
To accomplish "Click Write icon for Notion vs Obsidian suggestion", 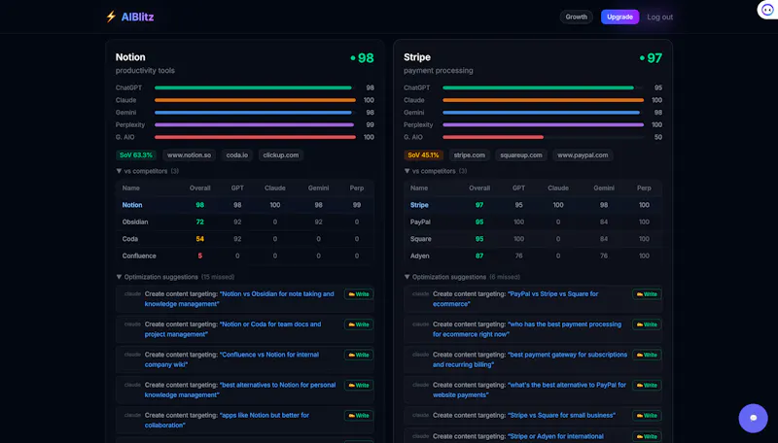I will (359, 294).
